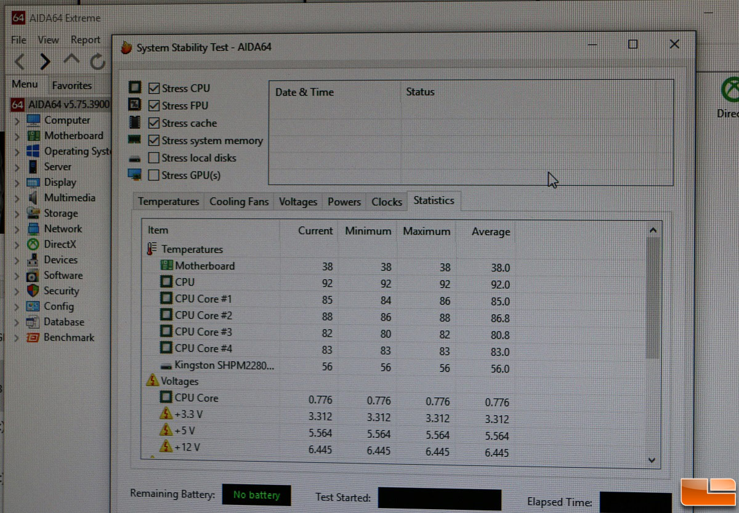This screenshot has height=513, width=739.
Task: Open the View menu in AIDA64
Action: pos(49,39)
